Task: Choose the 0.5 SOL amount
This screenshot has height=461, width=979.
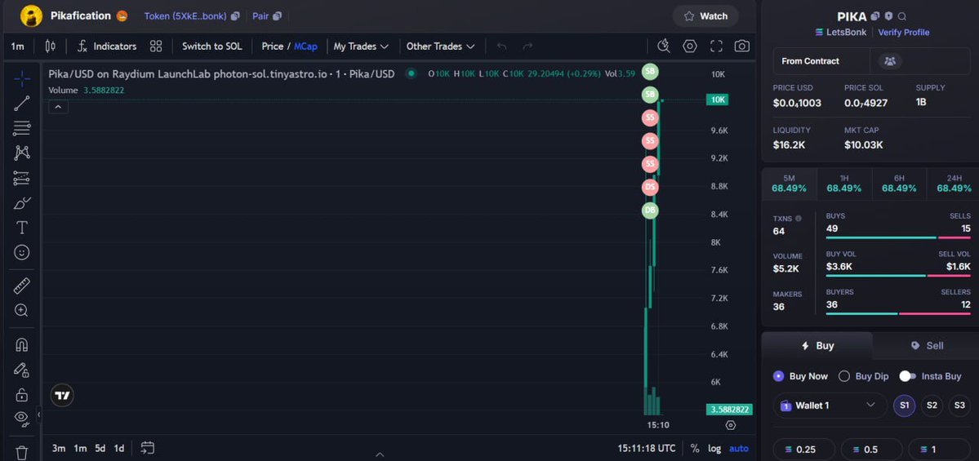Action: (x=871, y=449)
